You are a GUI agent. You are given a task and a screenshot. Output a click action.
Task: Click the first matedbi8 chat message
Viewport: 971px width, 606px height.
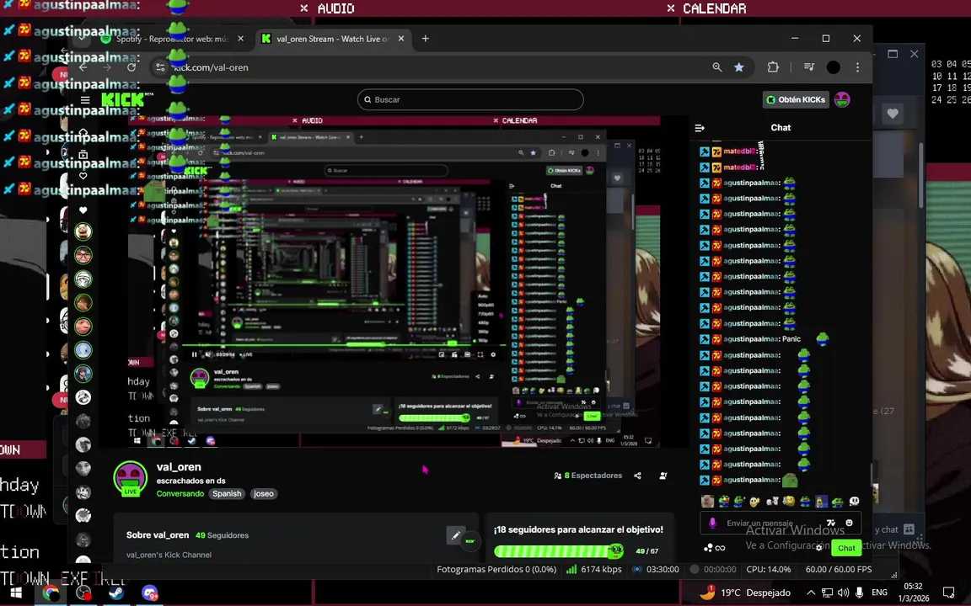pyautogui.click(x=733, y=151)
